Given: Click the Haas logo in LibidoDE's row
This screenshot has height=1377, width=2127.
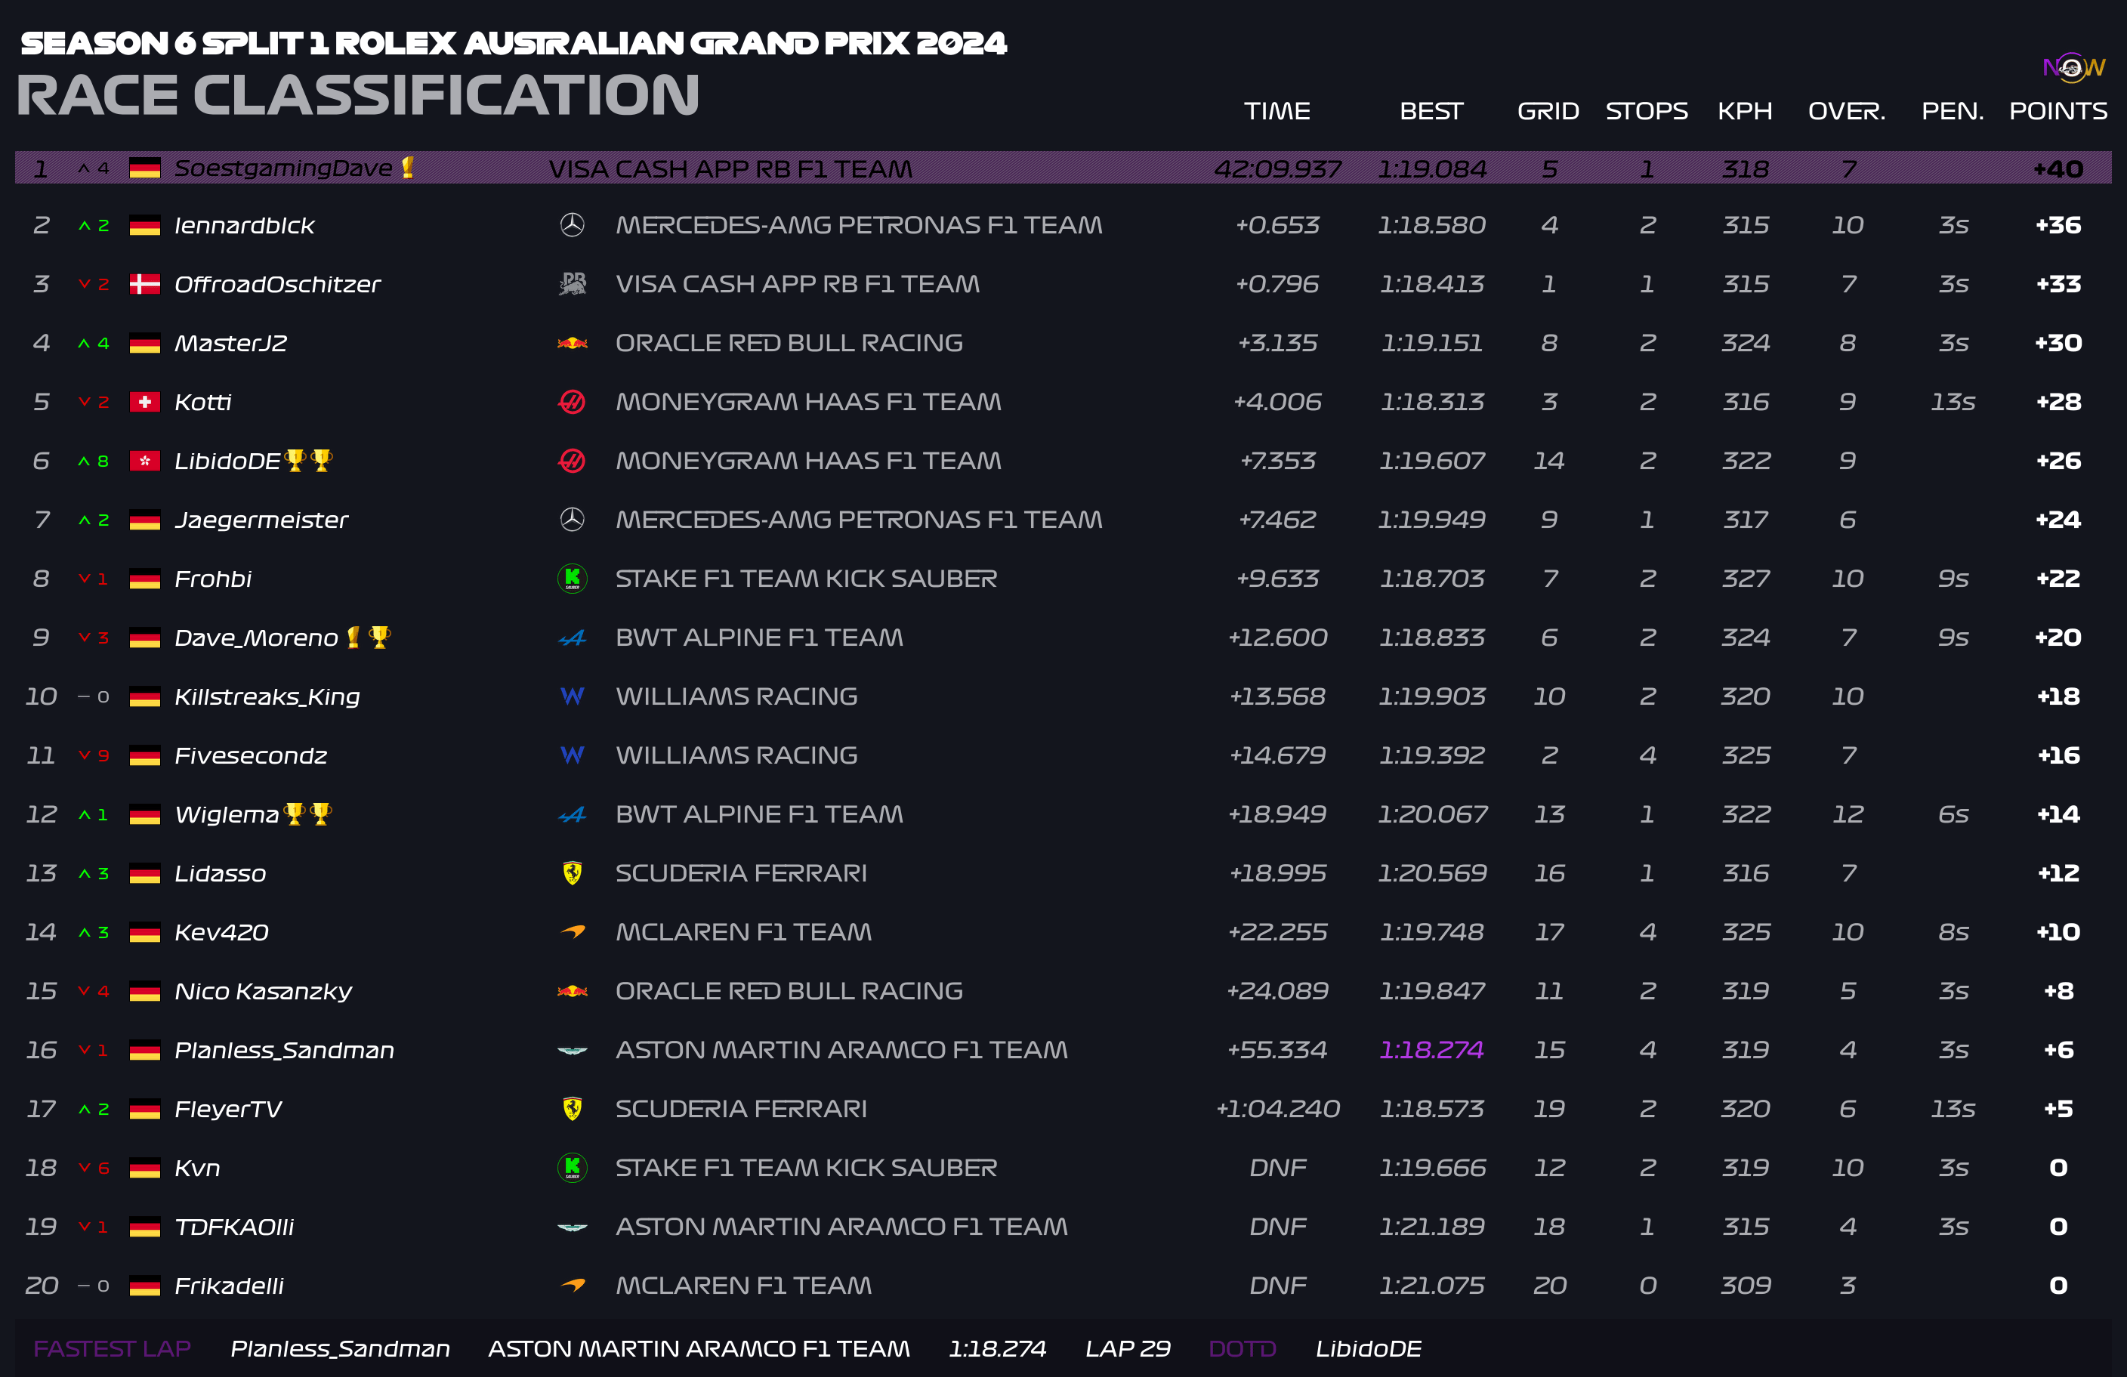Looking at the screenshot, I should coord(572,461).
